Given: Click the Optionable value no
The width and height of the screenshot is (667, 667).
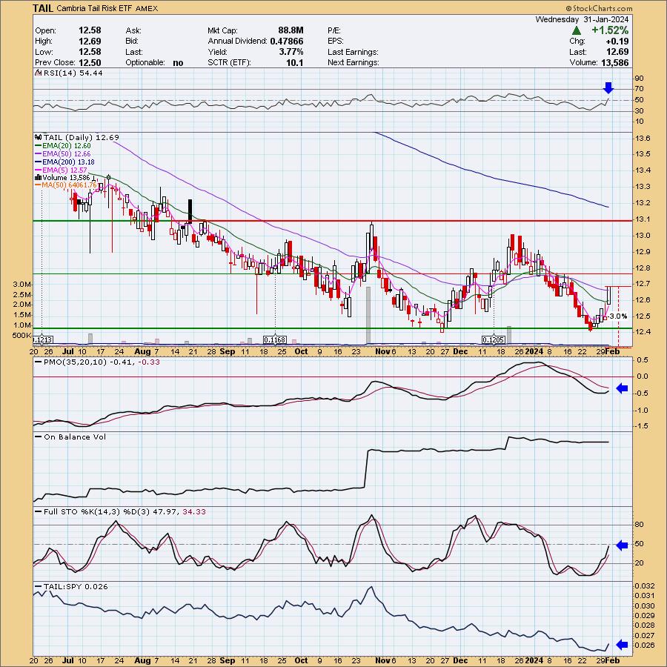Looking at the screenshot, I should tap(178, 62).
